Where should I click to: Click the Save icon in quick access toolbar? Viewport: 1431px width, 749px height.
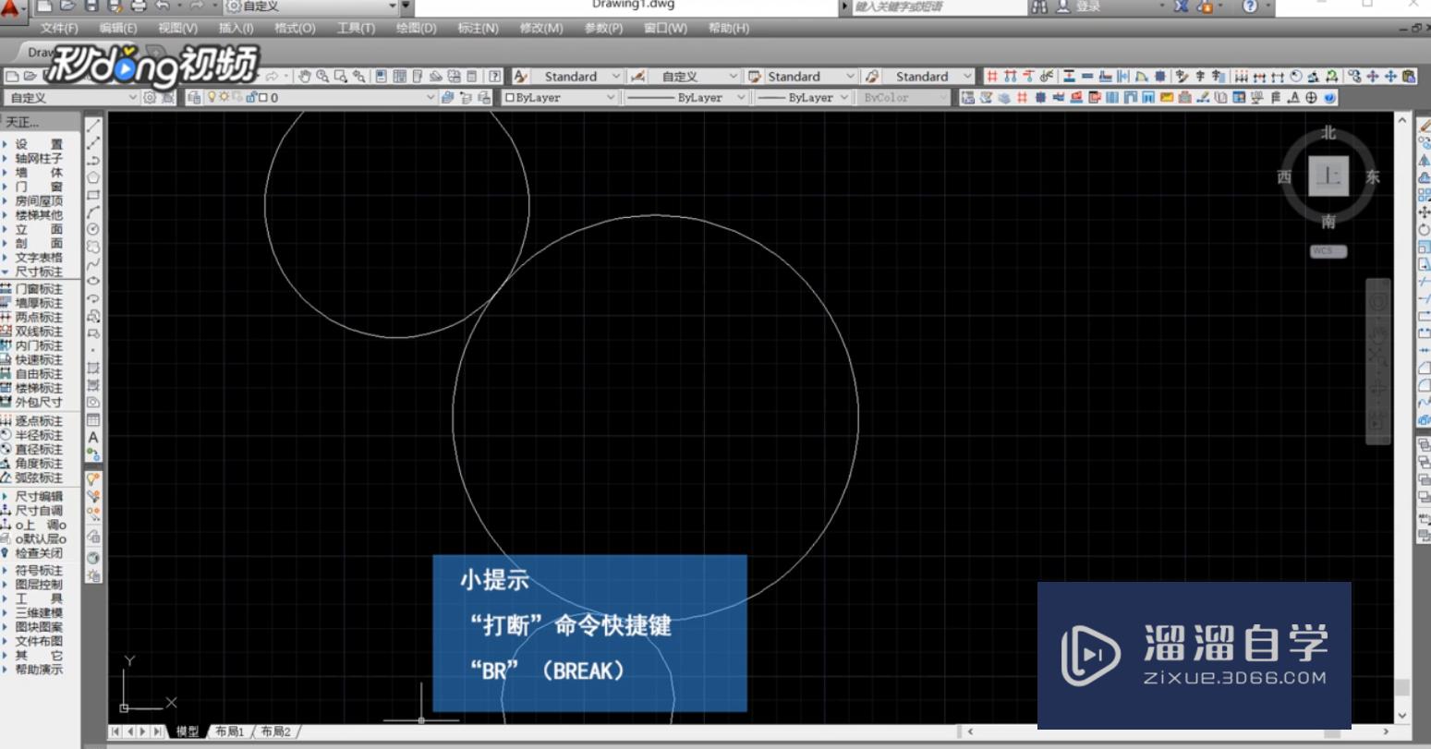click(x=91, y=6)
